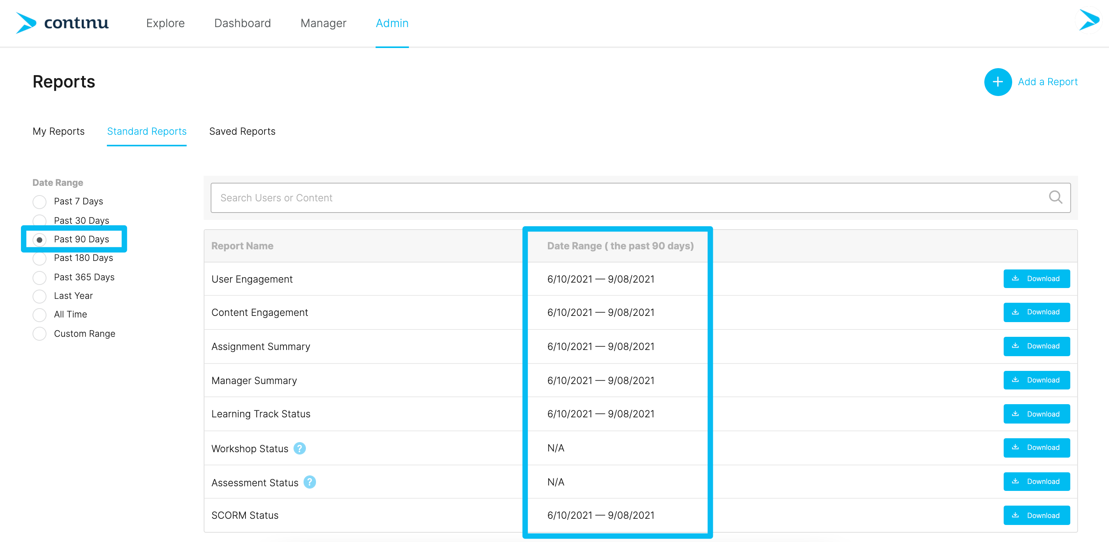Click the date range for User Engagement
This screenshot has width=1109, height=542.
pyautogui.click(x=601, y=279)
